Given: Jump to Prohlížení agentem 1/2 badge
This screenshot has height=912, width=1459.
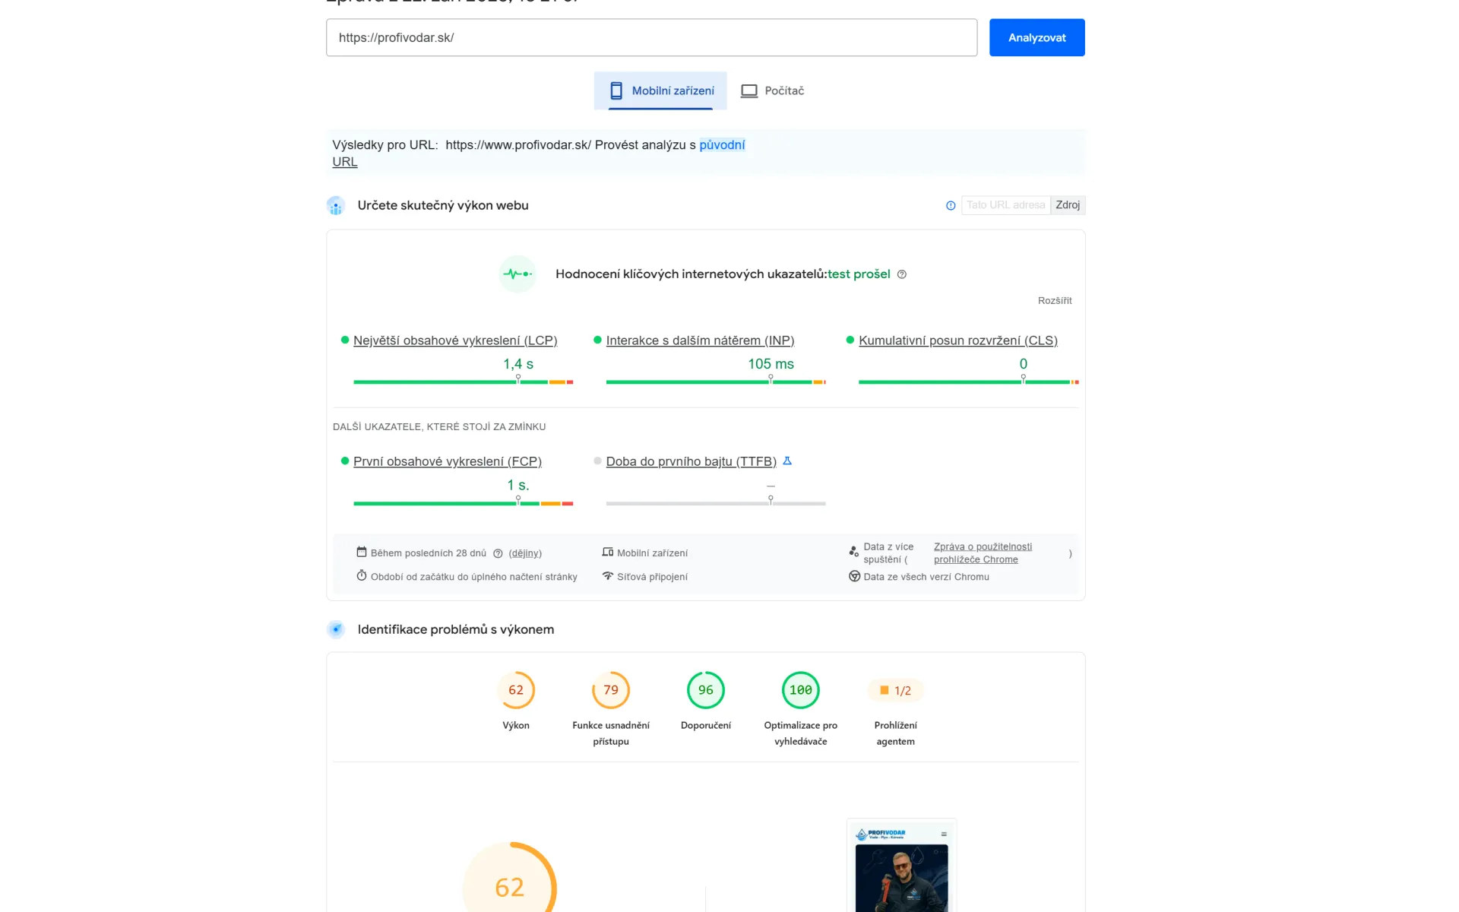Looking at the screenshot, I should click(895, 690).
